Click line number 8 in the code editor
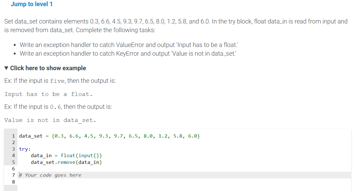Image resolution: width=353 pixels, height=191 pixels. [x=13, y=182]
